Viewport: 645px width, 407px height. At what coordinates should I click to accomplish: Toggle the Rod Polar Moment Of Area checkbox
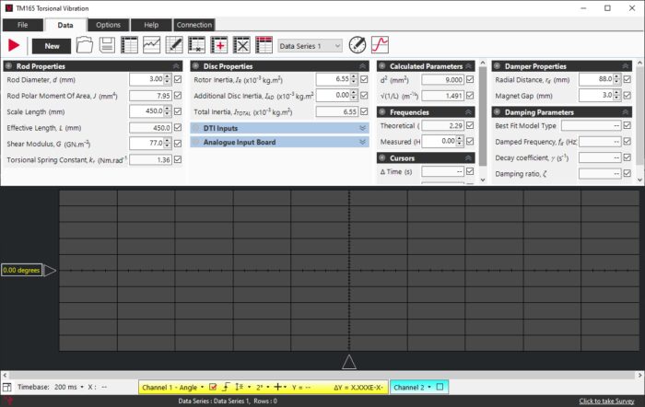coord(178,96)
